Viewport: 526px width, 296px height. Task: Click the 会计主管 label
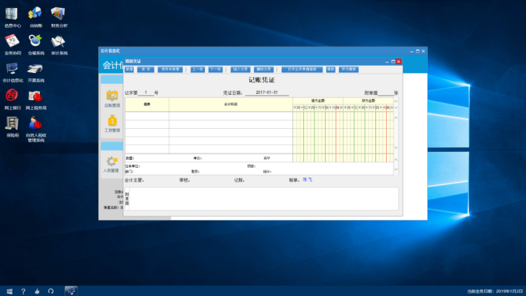[134, 181]
